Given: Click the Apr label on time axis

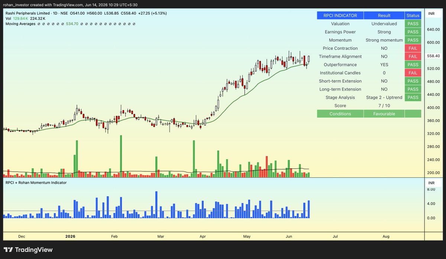Looking at the screenshot, I should pyautogui.click(x=203, y=236).
